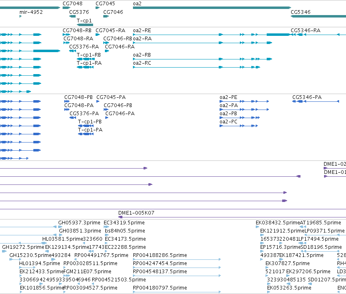Image resolution: width=346 pixels, height=294 pixels.
Task: Click EST EC34173.5prime
Action: [x=125, y=239]
